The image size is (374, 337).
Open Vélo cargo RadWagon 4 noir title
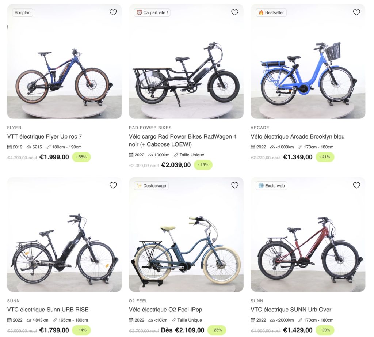point(183,140)
